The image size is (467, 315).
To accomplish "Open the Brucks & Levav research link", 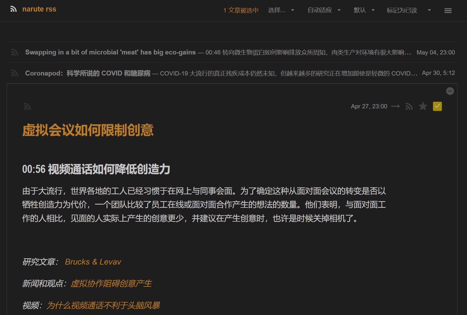I will pos(93,262).
